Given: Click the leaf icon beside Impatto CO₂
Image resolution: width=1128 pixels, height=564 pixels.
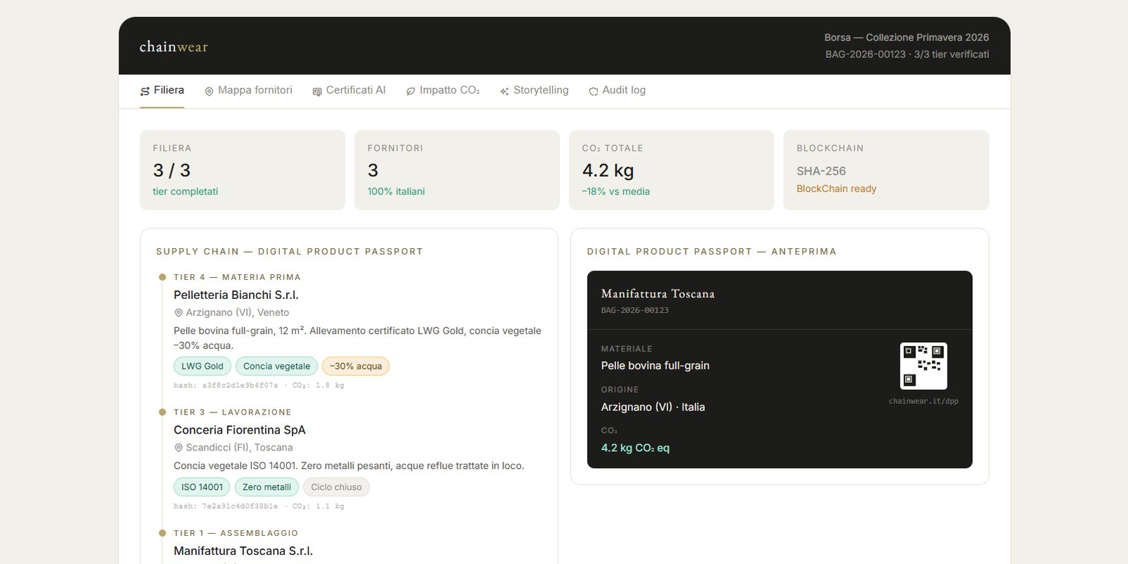Looking at the screenshot, I should pyautogui.click(x=410, y=91).
